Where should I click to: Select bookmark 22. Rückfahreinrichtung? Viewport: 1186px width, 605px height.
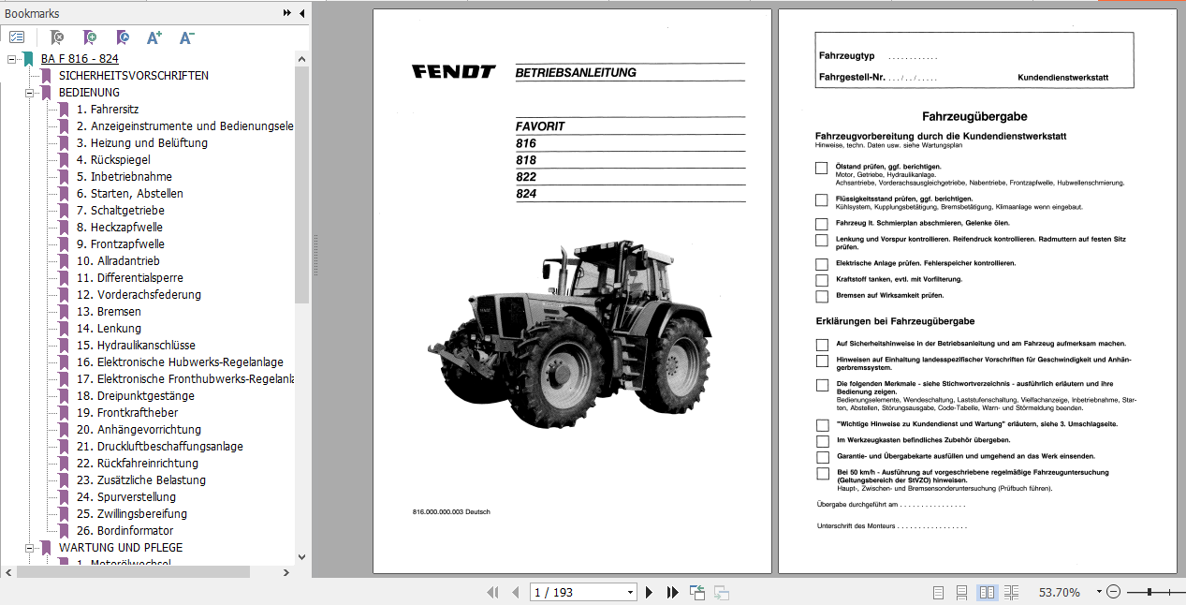tap(138, 464)
